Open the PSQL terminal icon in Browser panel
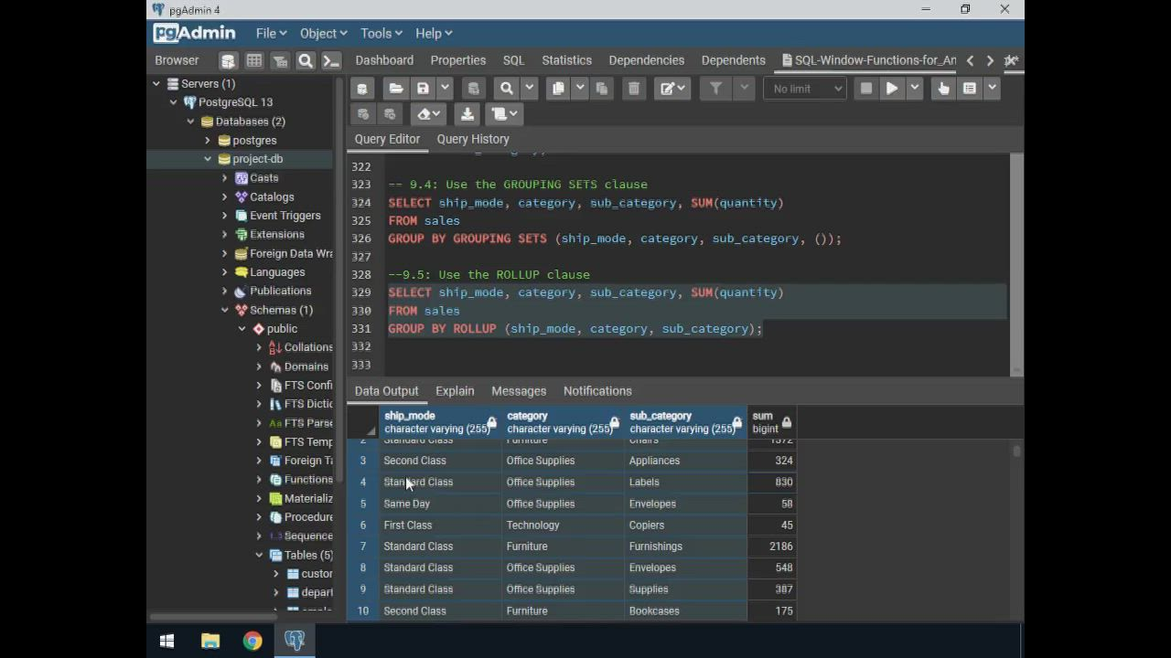1171x658 pixels. (331, 60)
